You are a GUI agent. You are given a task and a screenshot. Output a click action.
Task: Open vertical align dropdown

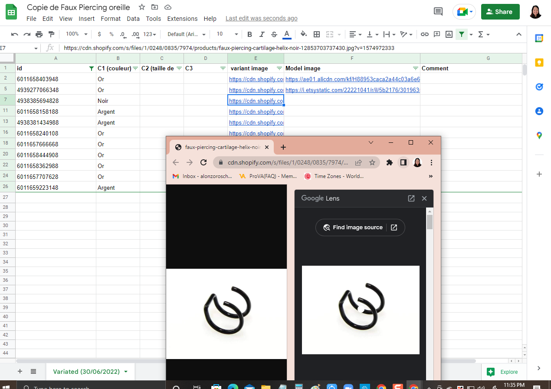coord(373,34)
